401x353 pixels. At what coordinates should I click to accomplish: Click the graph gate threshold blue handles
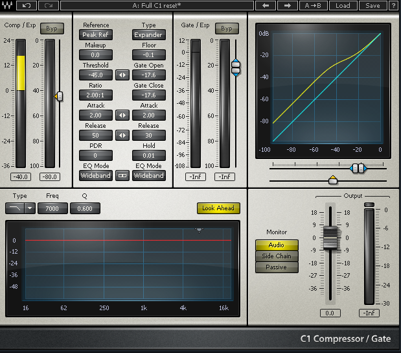point(358,168)
